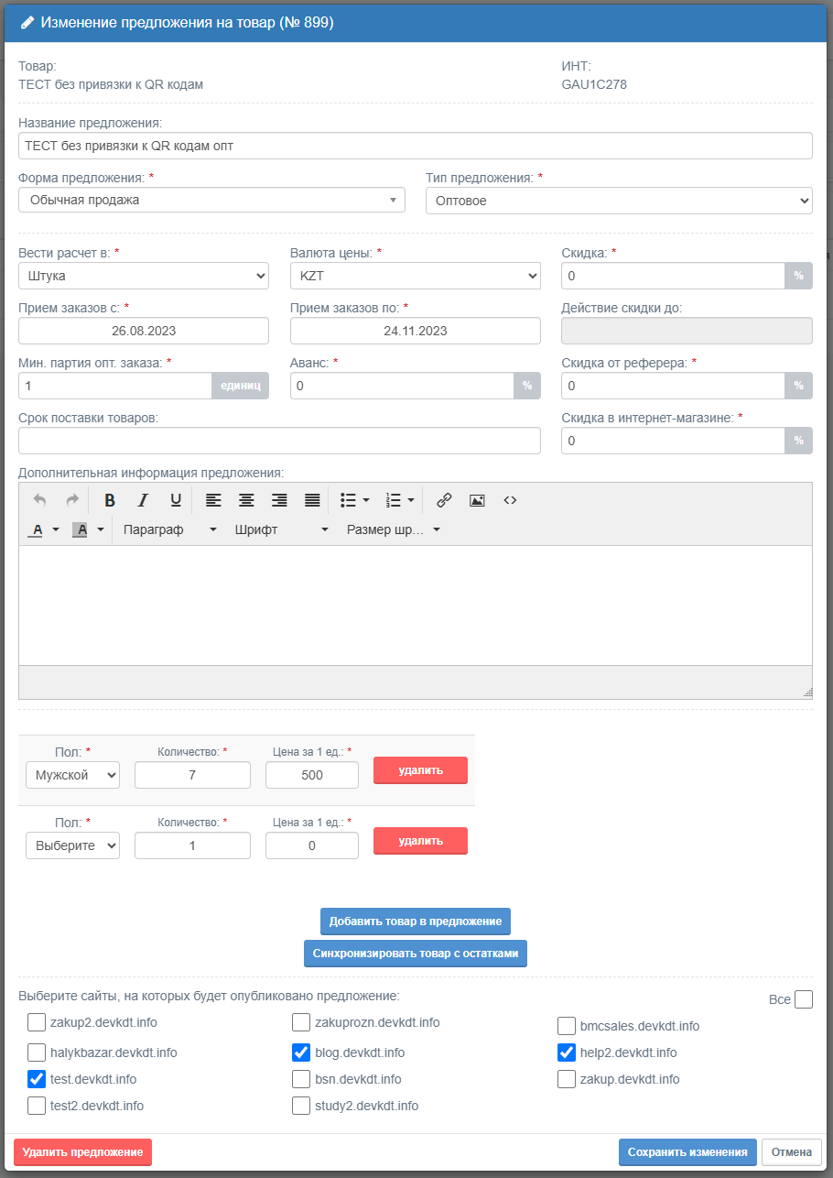Open bulleted list style dropdown arrow

[x=366, y=500]
